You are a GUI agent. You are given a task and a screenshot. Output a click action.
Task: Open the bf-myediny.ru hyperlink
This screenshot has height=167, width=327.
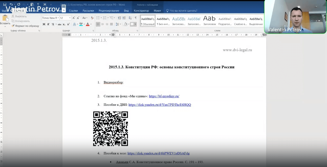164,96
